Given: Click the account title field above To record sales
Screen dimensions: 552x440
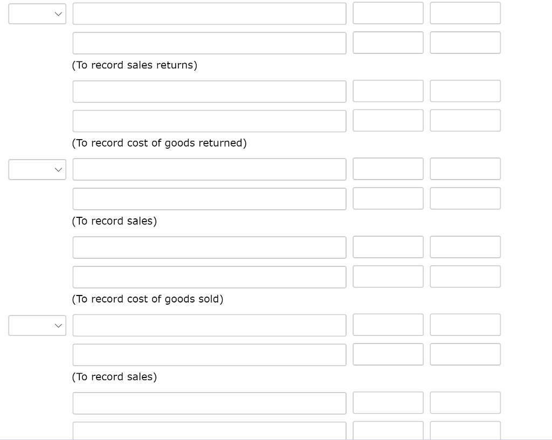Looking at the screenshot, I should click(210, 169).
